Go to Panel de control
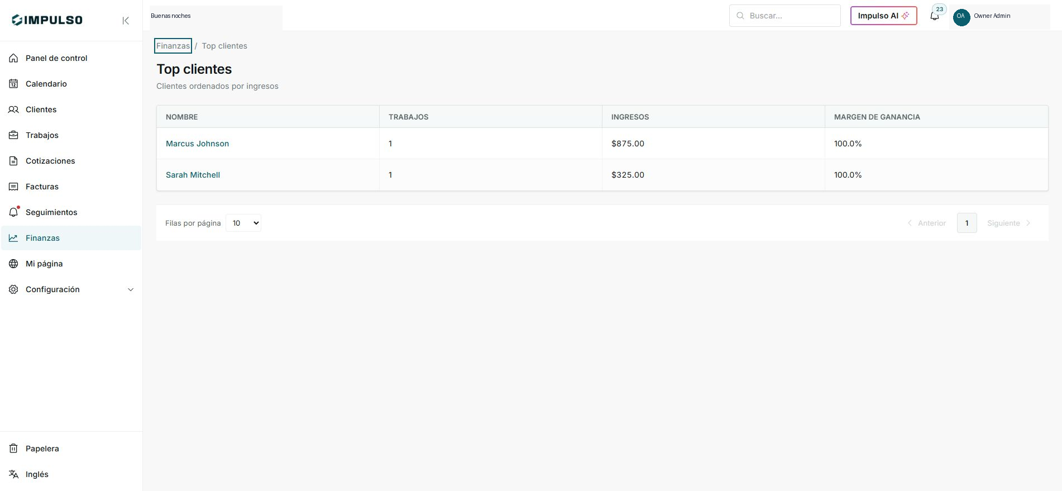This screenshot has height=491, width=1062. click(71, 58)
